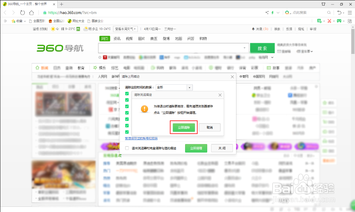
Task: Click the 关闭 button in dialog
Action: [x=222, y=148]
